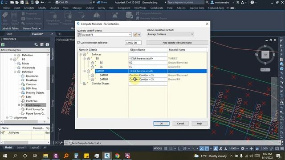Click Help in Compute Materials dialog
Screen dimensions: 285x160
pos(199,124)
